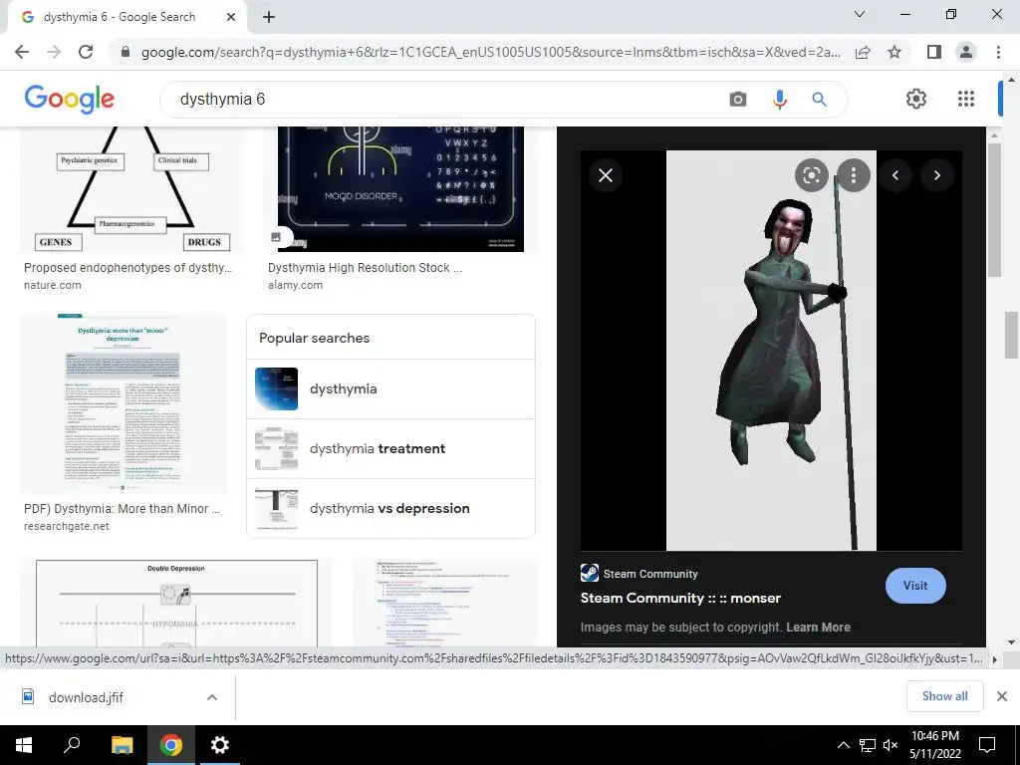Open Steam Community :: :: monser title
Viewport: 1020px width, 765px height.
coord(680,598)
